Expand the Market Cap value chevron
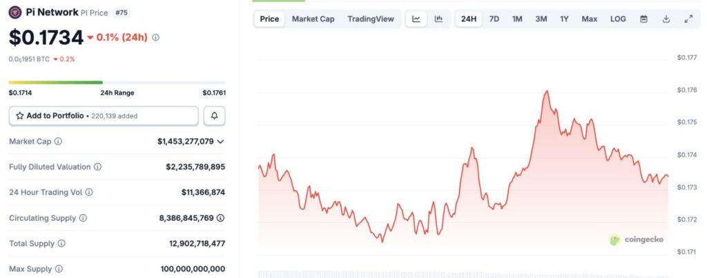 pyautogui.click(x=220, y=141)
